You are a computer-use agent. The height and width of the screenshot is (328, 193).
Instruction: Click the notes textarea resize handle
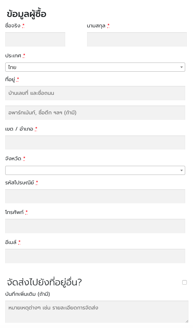(x=187, y=321)
